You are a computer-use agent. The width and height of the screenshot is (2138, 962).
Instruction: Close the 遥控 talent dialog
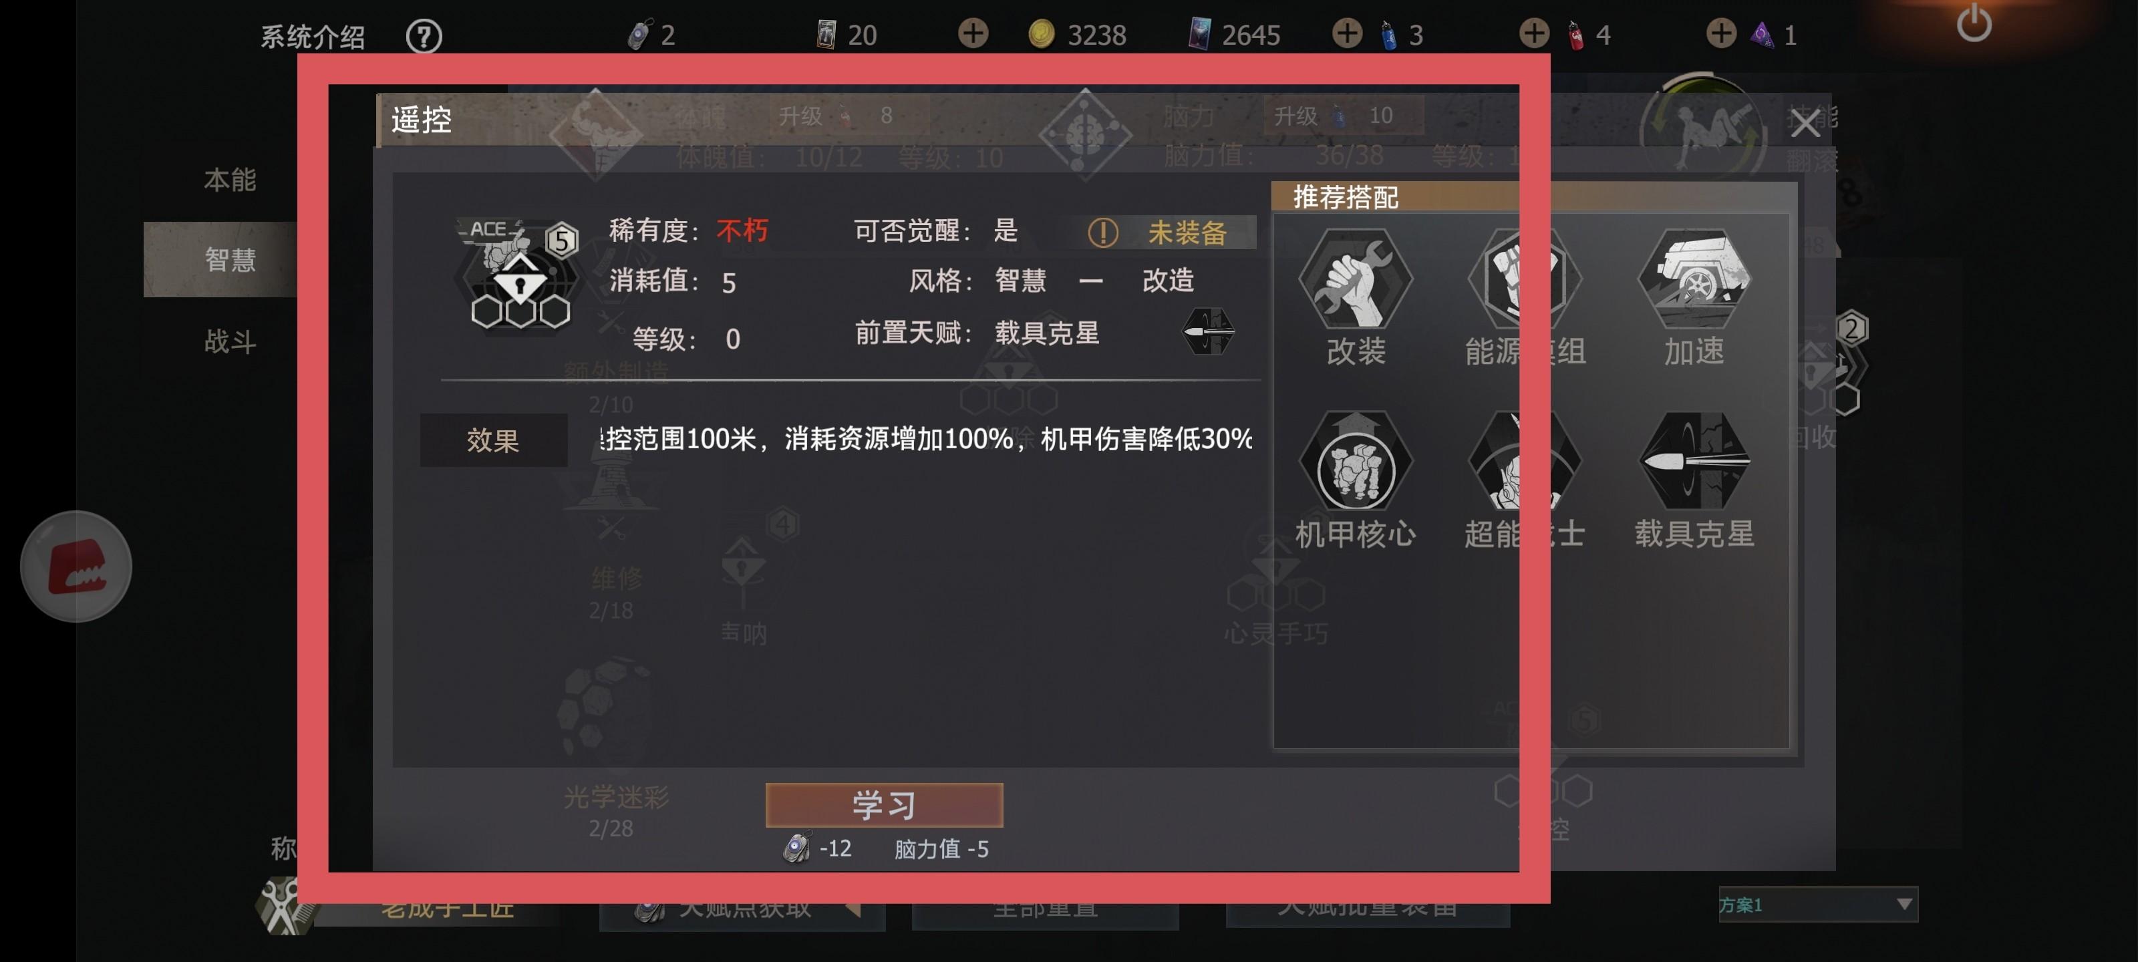(1805, 123)
